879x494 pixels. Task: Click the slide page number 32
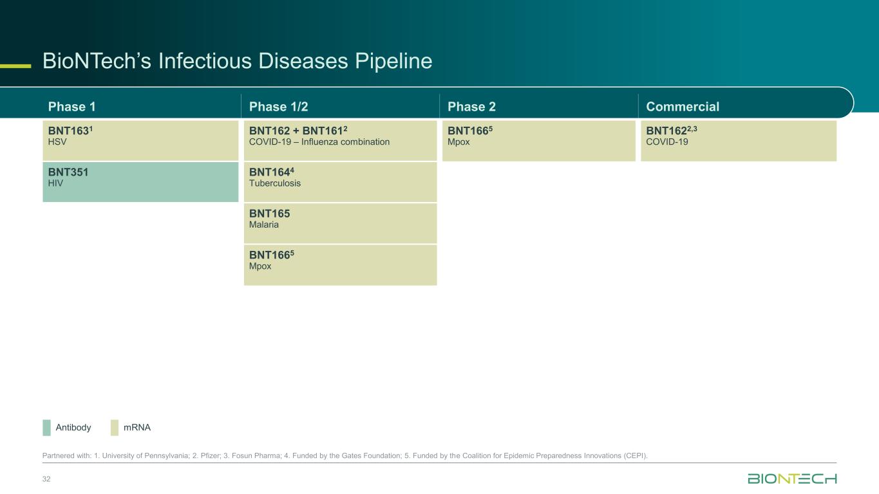46,479
